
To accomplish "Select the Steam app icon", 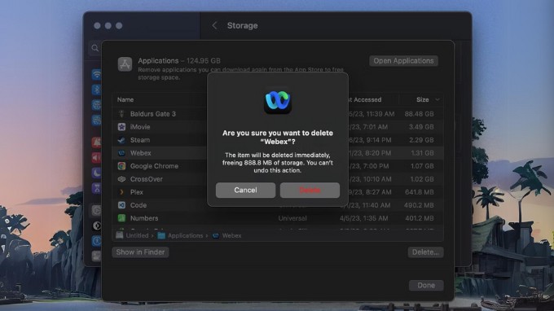I will click(x=121, y=140).
